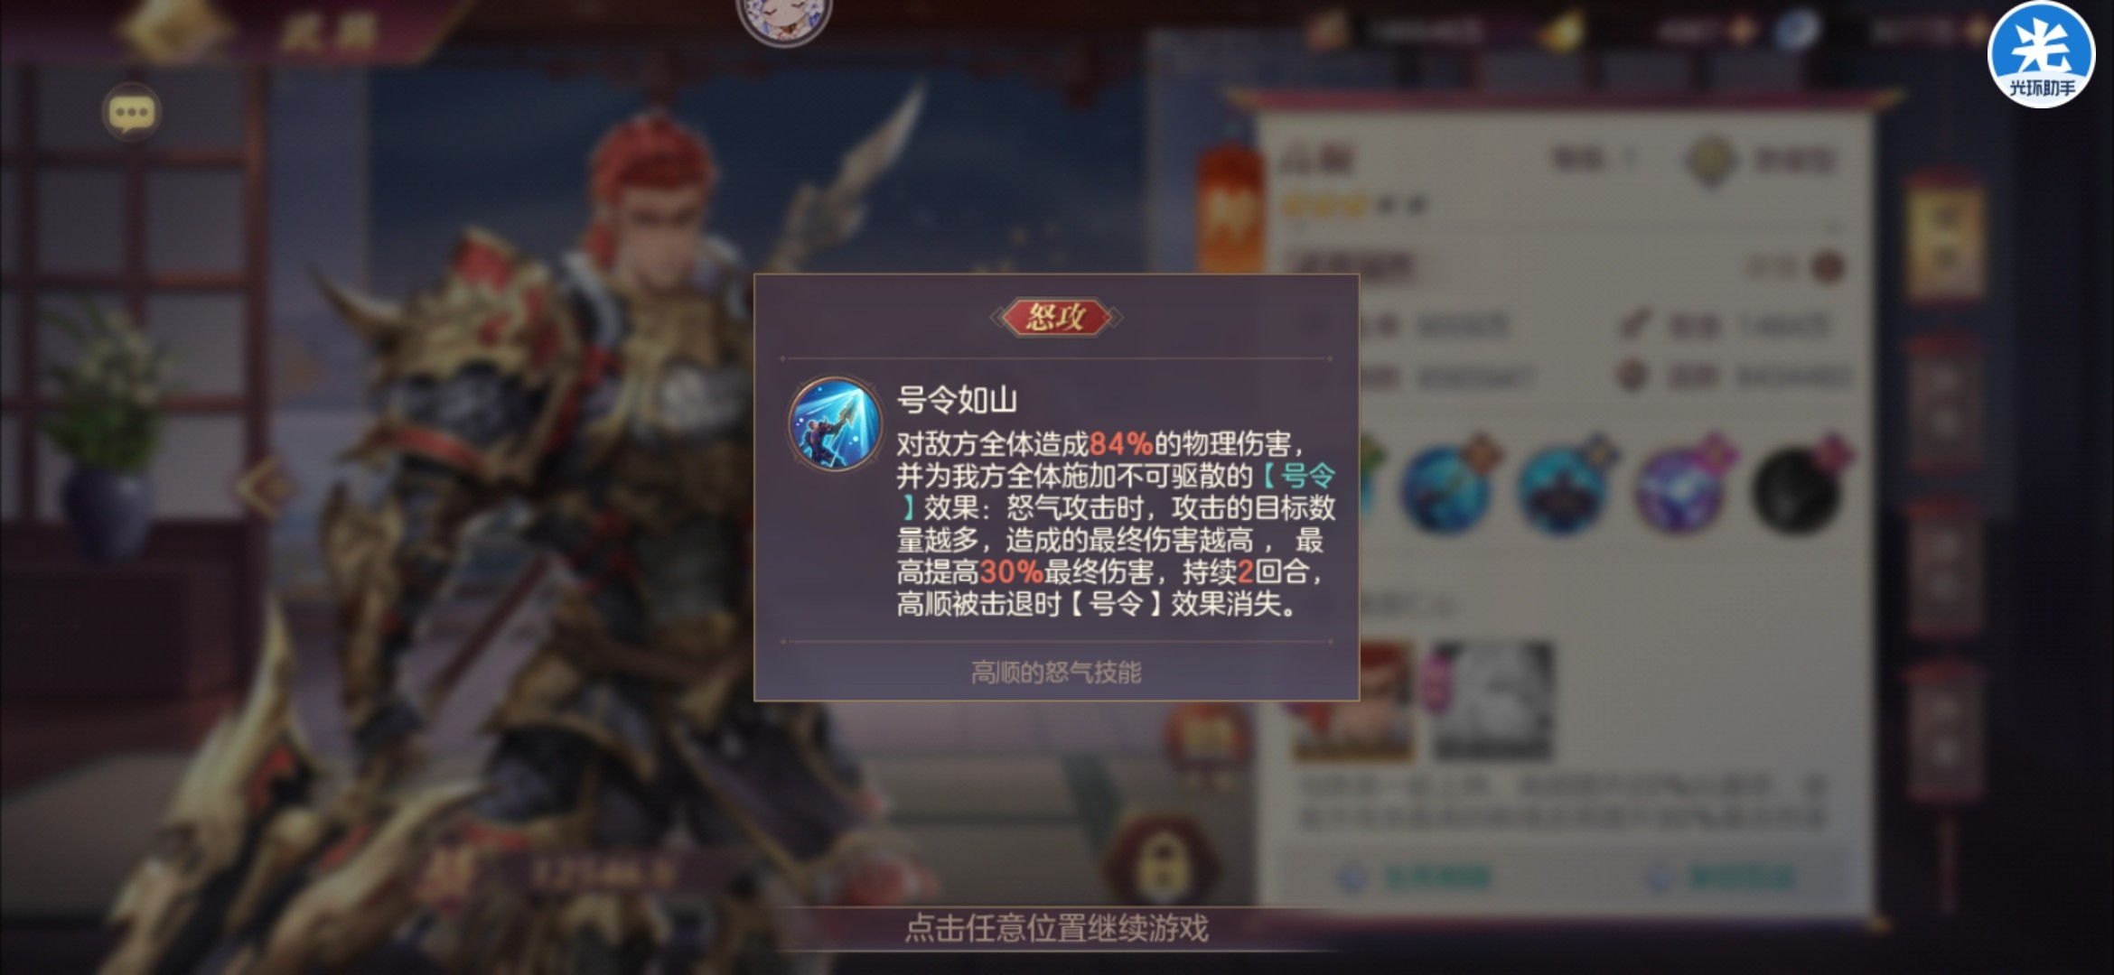Click 点击任意位置继续游戏 to continue
The height and width of the screenshot is (975, 2114).
click(x=1056, y=928)
